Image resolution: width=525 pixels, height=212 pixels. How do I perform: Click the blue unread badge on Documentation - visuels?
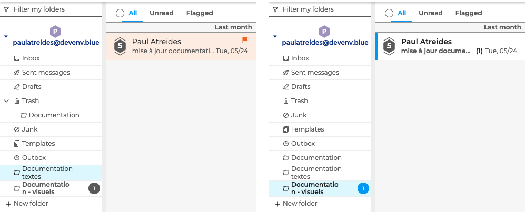tap(363, 189)
